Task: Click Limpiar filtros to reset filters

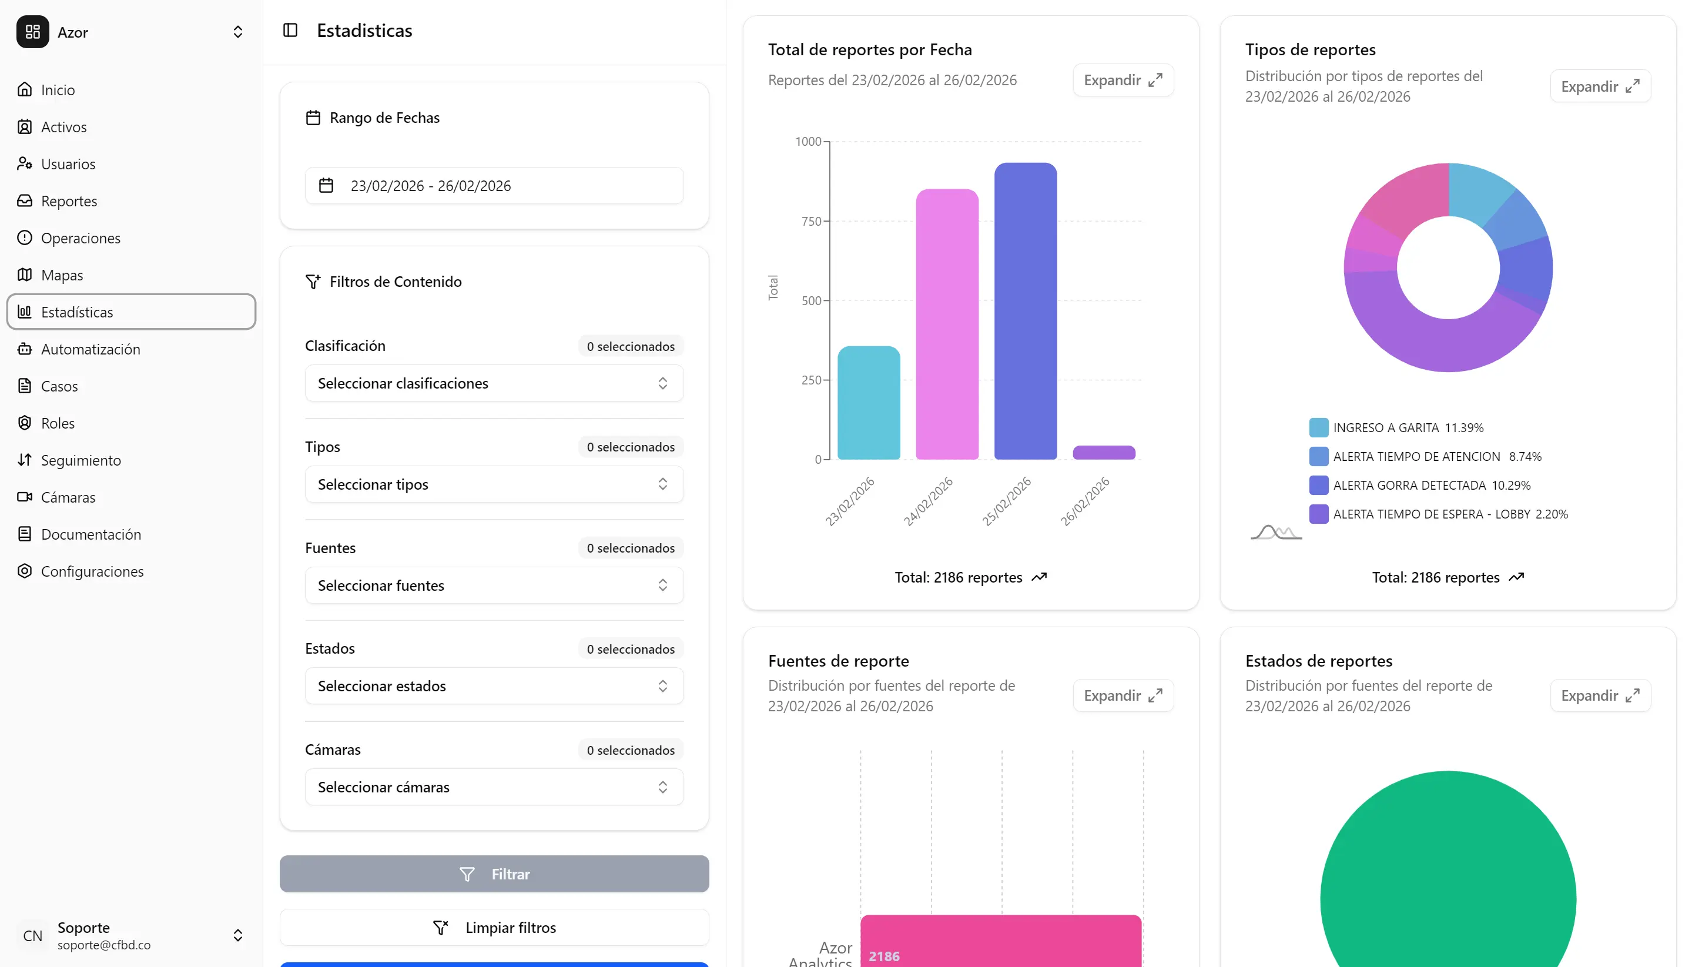Action: point(494,927)
